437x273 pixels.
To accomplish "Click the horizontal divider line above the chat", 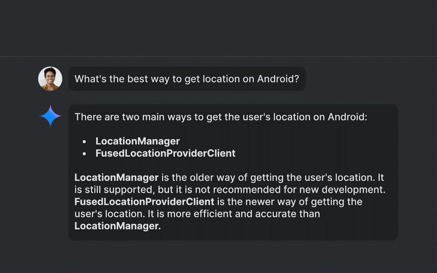I will point(218,57).
